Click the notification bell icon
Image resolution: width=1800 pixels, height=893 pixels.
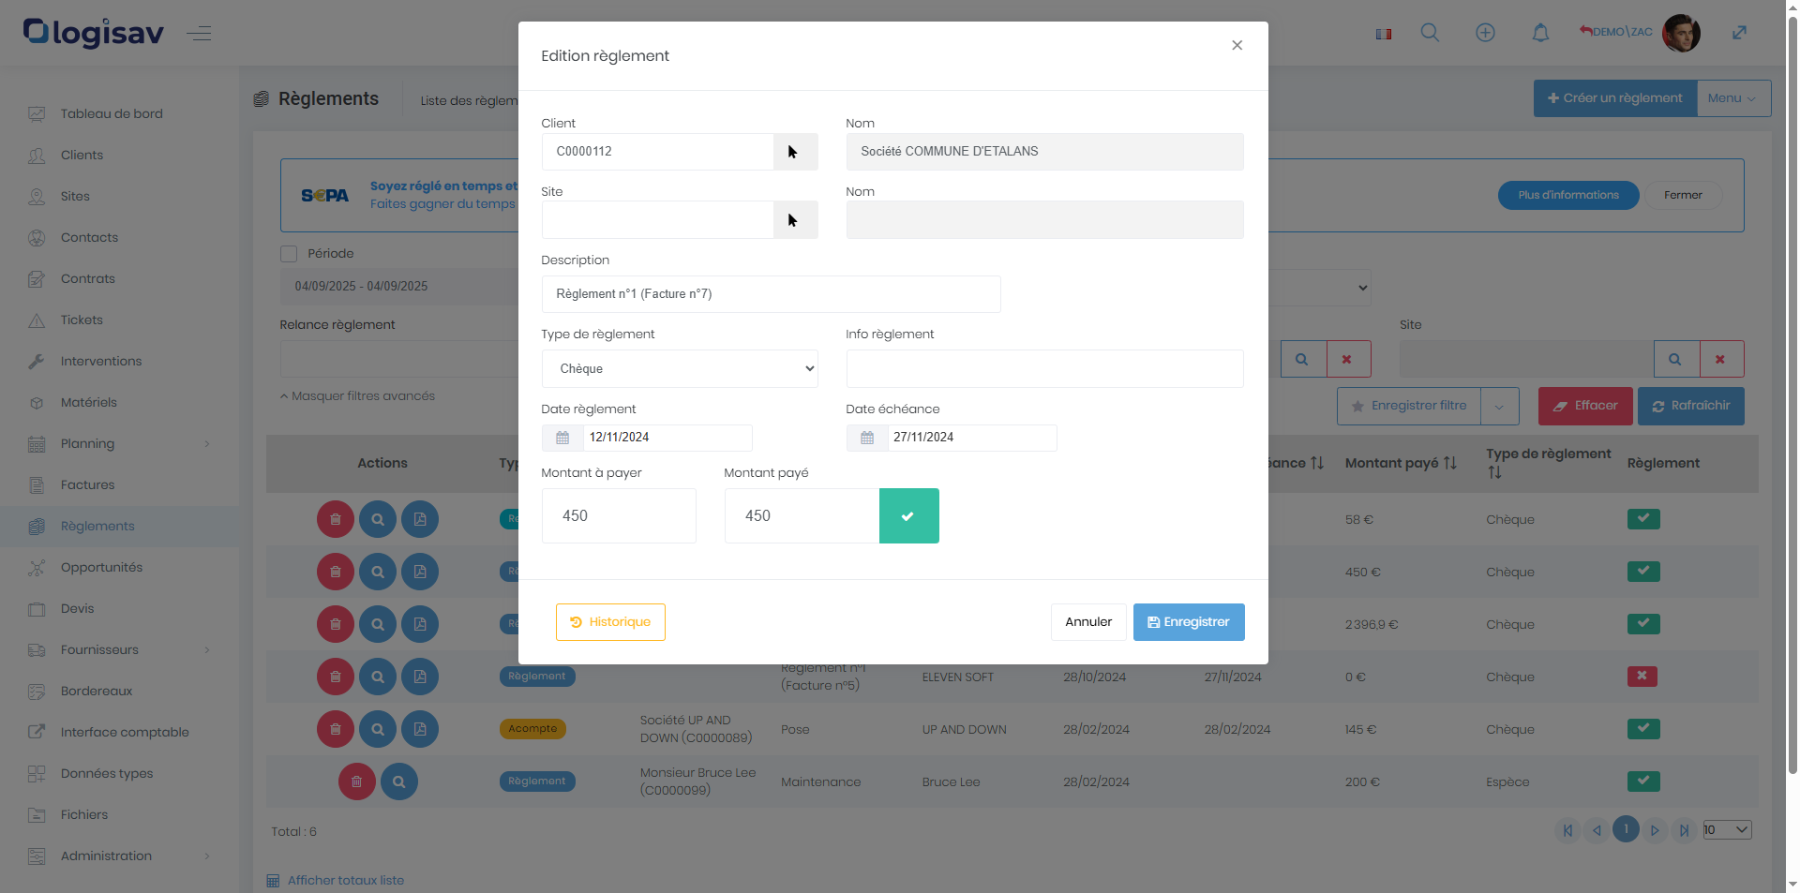pos(1540,33)
